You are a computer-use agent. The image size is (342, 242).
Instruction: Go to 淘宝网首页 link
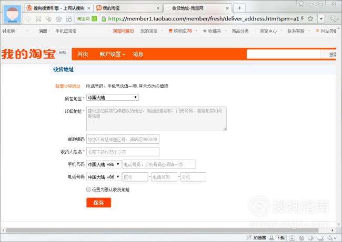pyautogui.click(x=123, y=31)
